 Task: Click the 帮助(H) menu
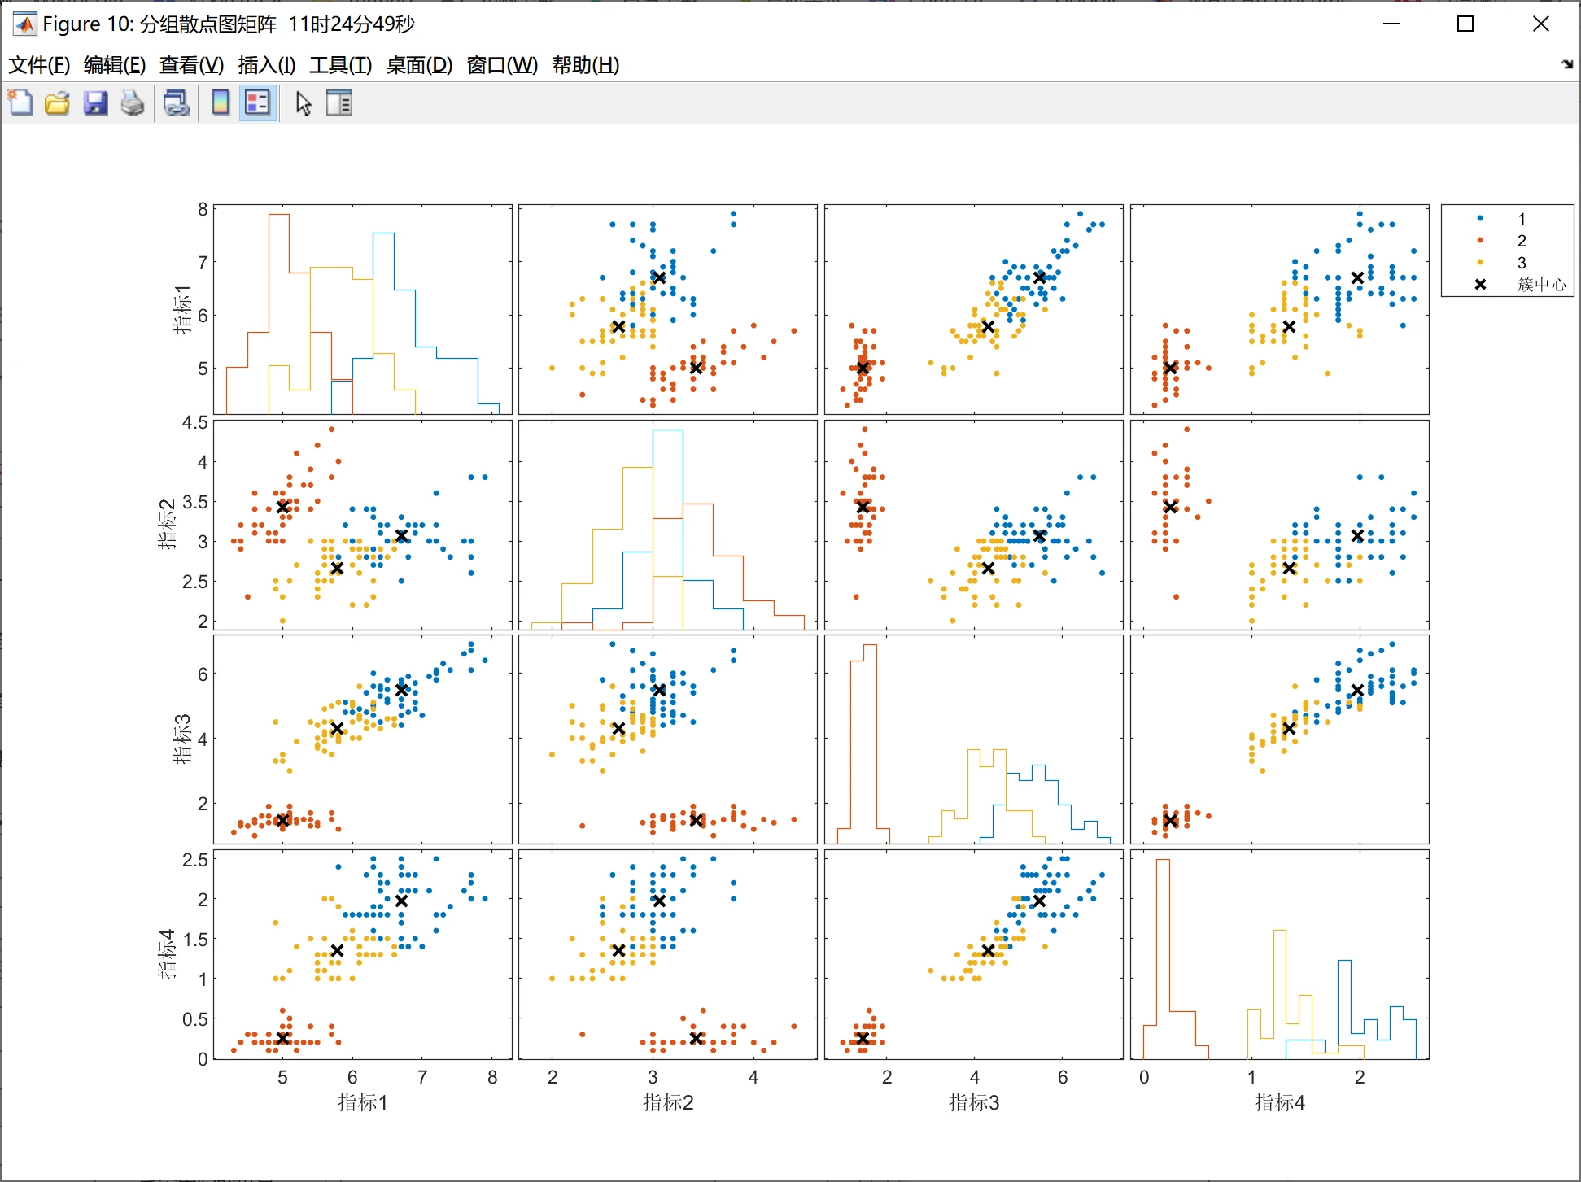point(586,65)
